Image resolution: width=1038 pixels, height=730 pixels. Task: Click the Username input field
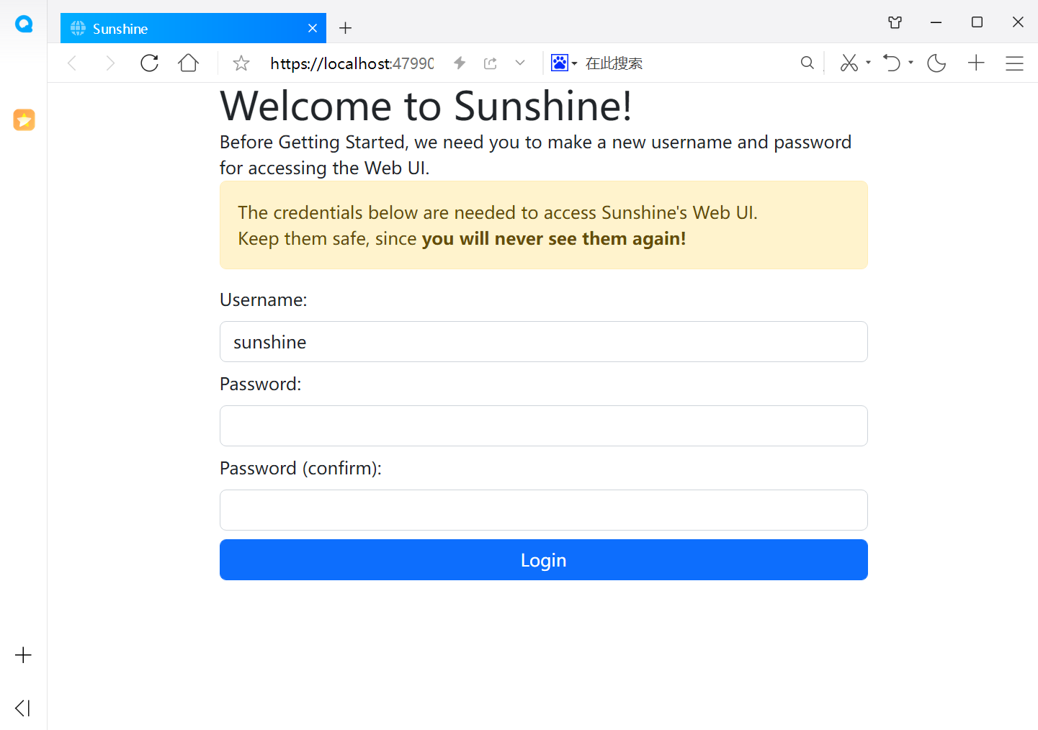[x=544, y=342]
